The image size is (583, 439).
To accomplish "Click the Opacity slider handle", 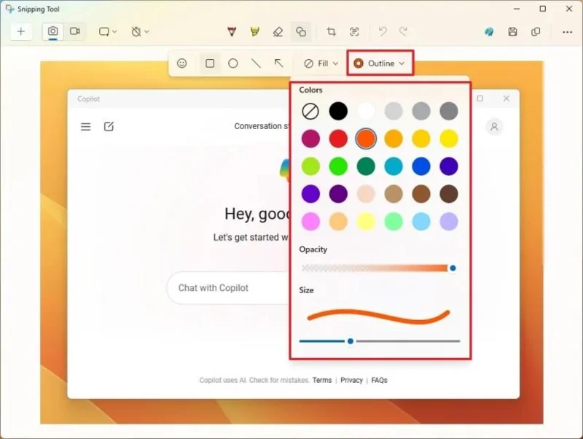I will coord(453,268).
